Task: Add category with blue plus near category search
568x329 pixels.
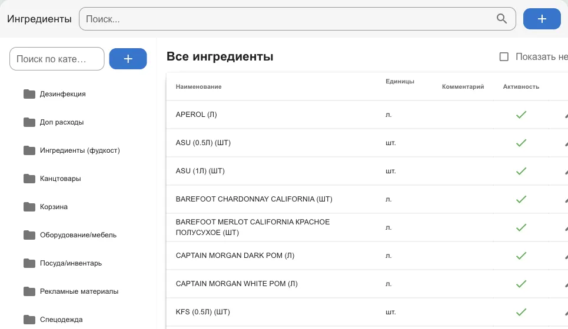Action: click(128, 59)
